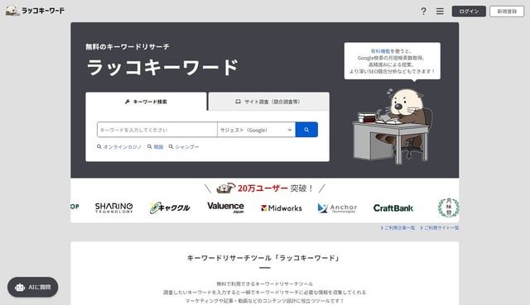The height and width of the screenshot is (305, 530).
Task: Click the 有料機能 link in speech bubble
Action: tap(380, 51)
